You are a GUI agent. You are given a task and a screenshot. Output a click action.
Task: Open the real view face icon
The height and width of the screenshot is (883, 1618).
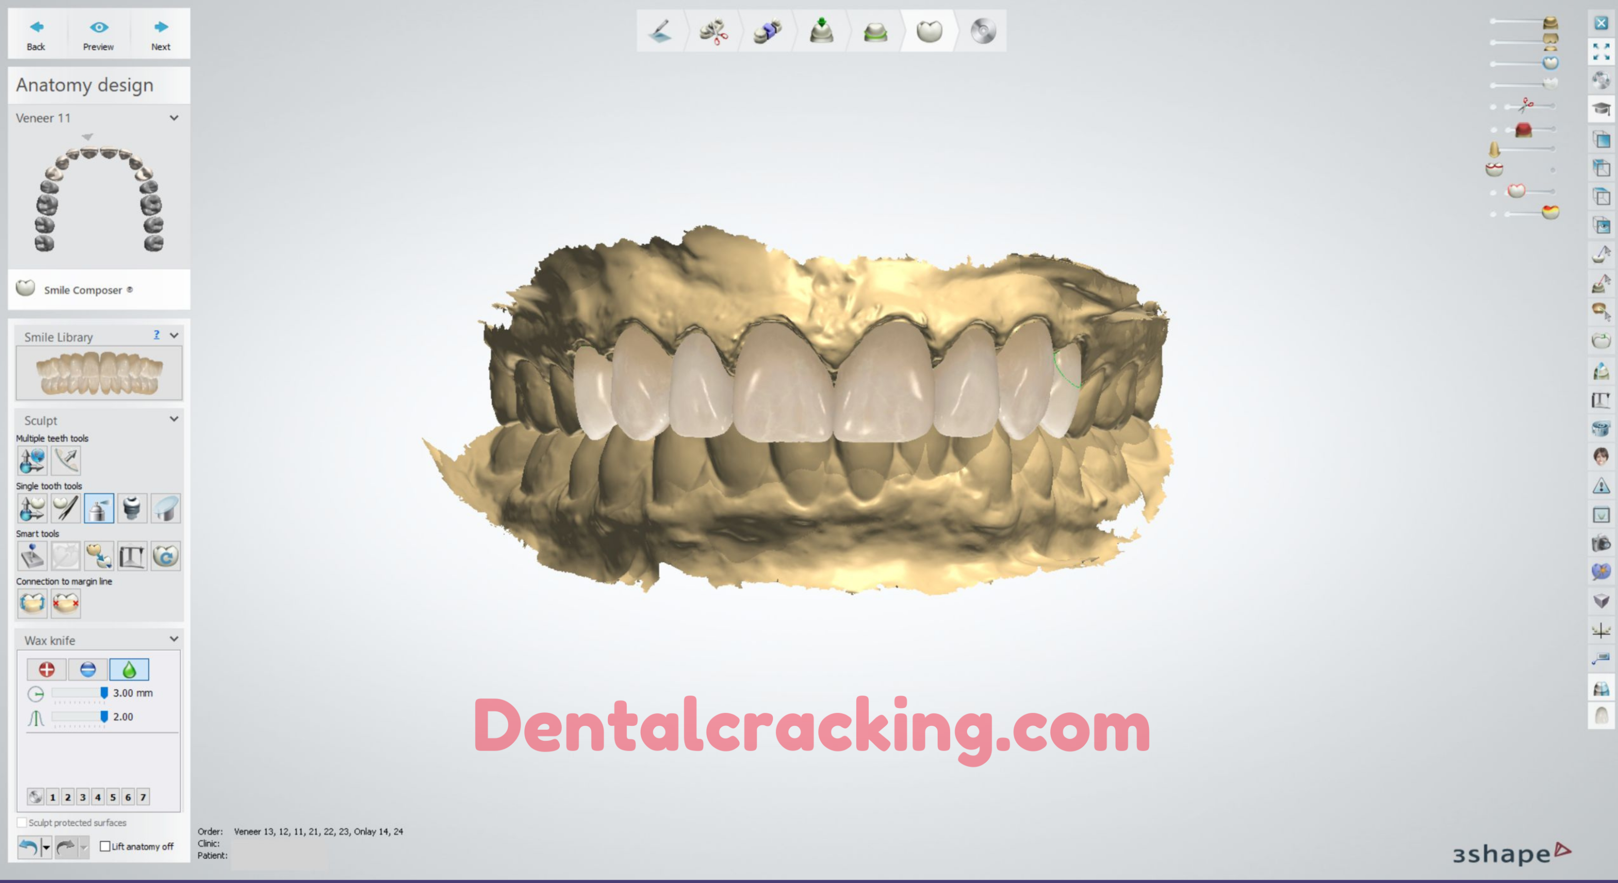[x=1601, y=456]
